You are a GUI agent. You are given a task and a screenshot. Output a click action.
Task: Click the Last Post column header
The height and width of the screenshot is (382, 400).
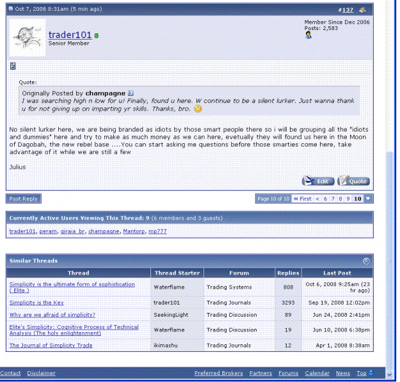tap(337, 273)
